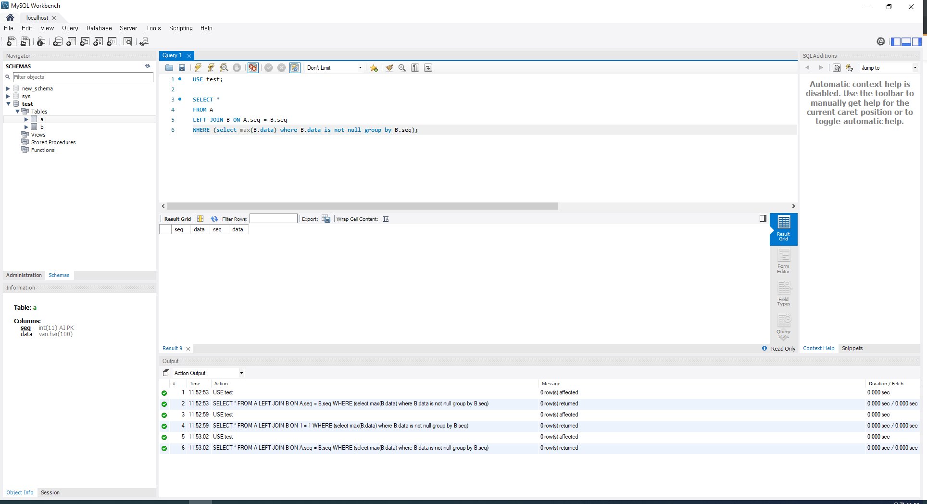Screen dimensions: 927x504
Task: Collapse the test schema in Navigator
Action: tap(8, 104)
